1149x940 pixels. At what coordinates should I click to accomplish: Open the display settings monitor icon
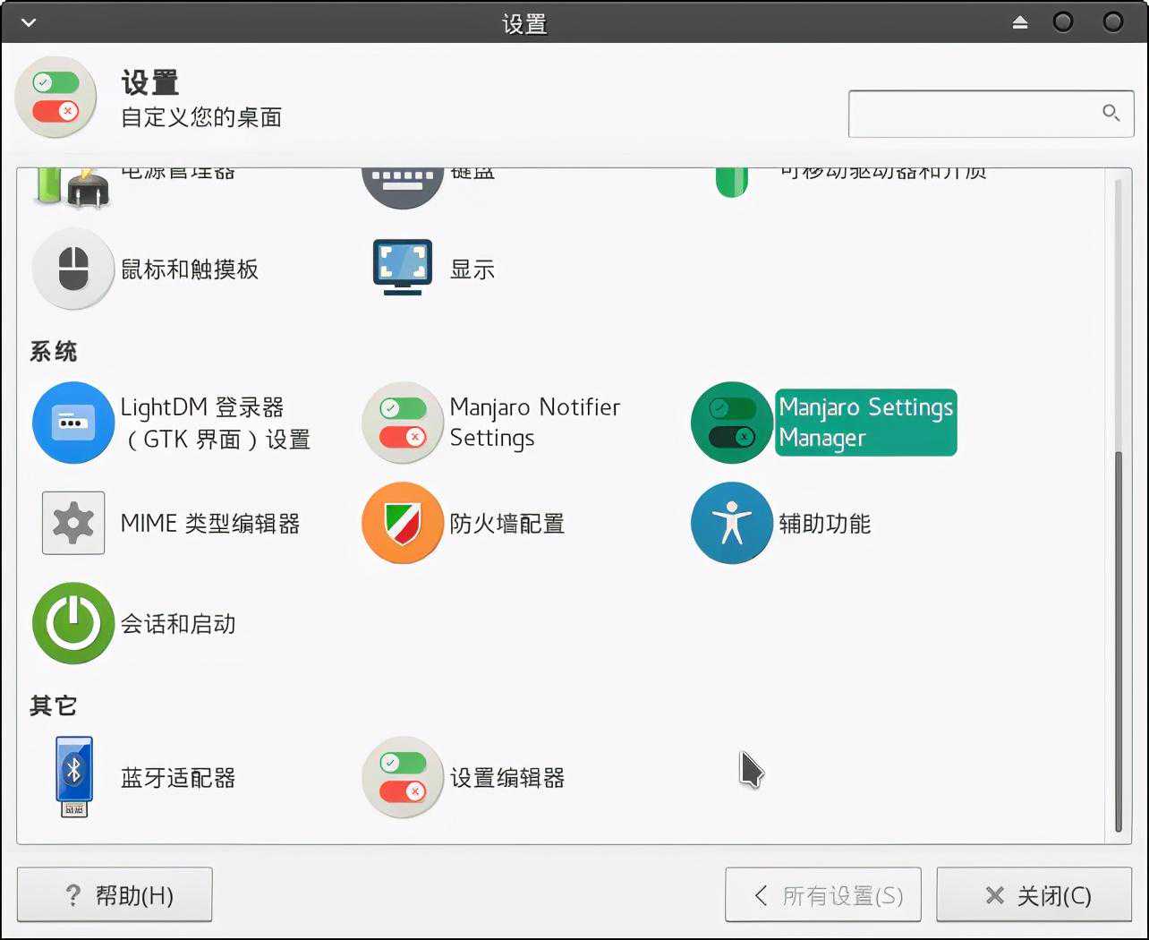[403, 269]
